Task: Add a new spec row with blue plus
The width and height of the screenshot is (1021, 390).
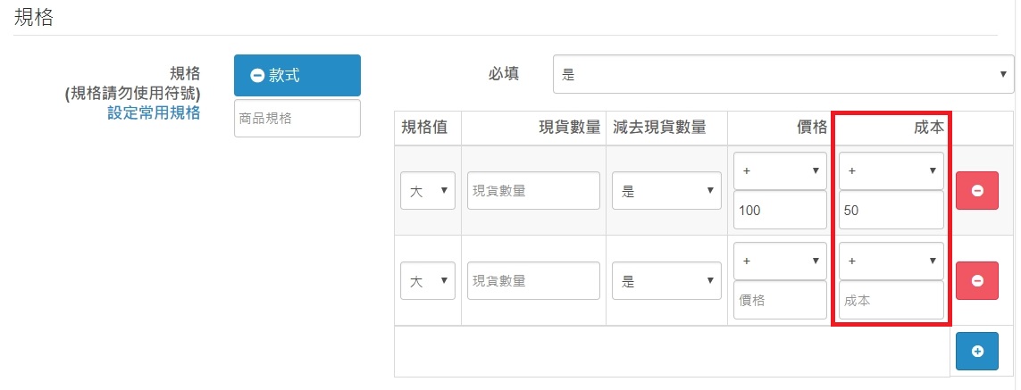Action: click(976, 351)
